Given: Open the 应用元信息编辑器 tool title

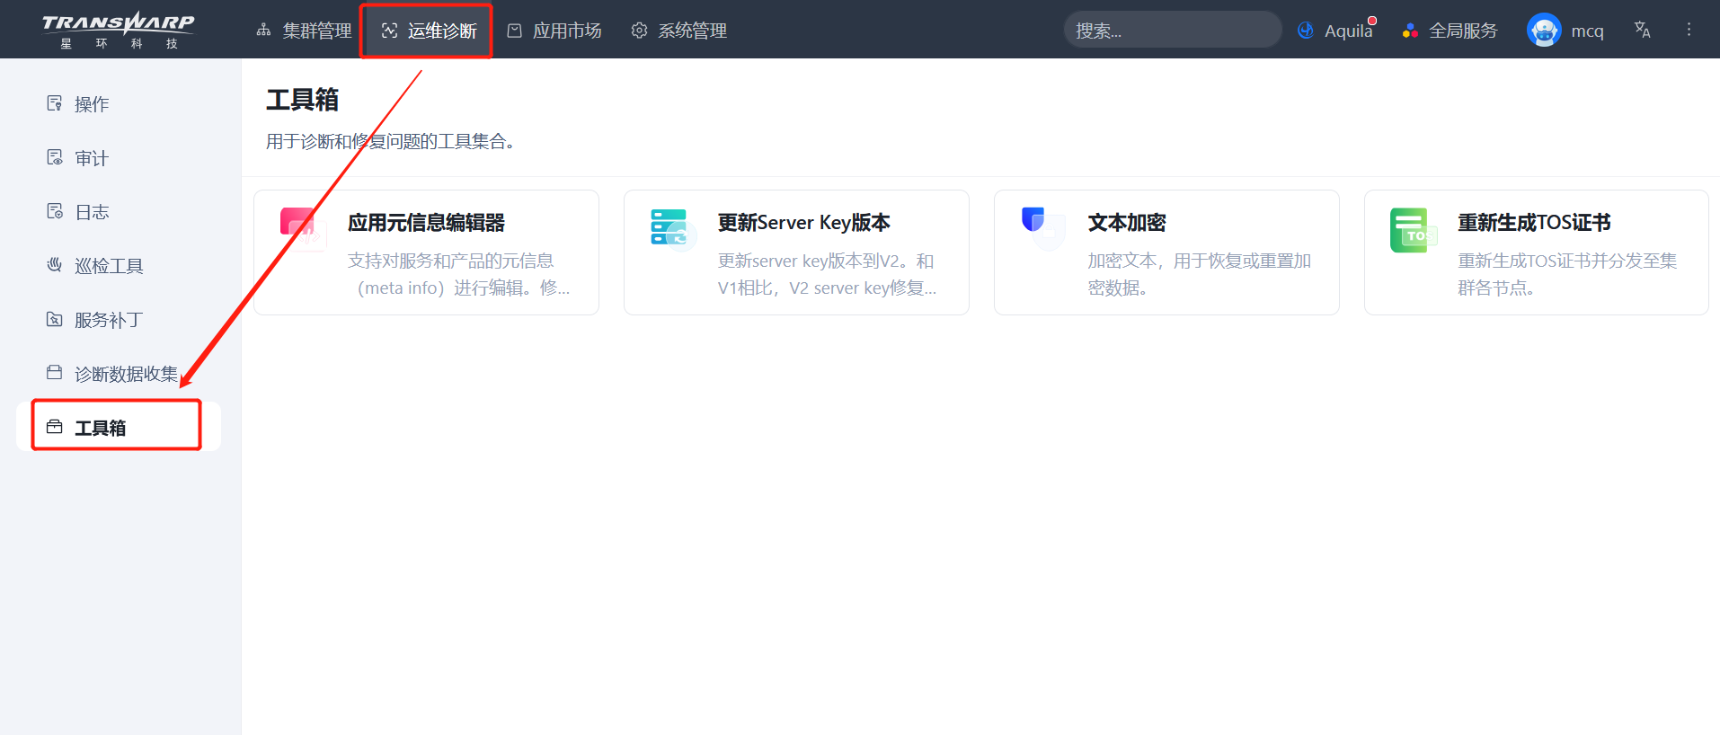Looking at the screenshot, I should pyautogui.click(x=426, y=222).
